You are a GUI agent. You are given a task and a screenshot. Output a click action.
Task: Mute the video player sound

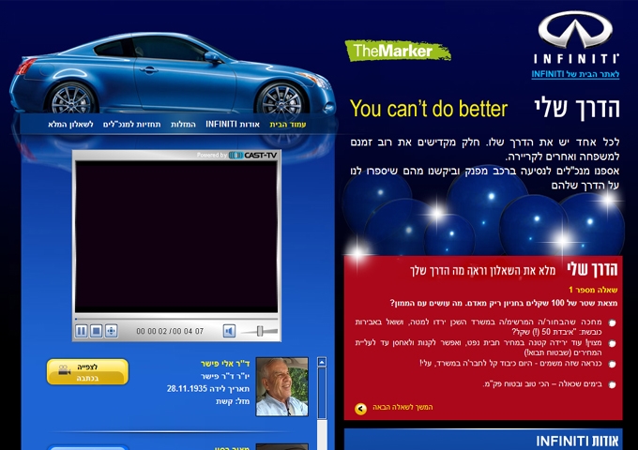(229, 331)
